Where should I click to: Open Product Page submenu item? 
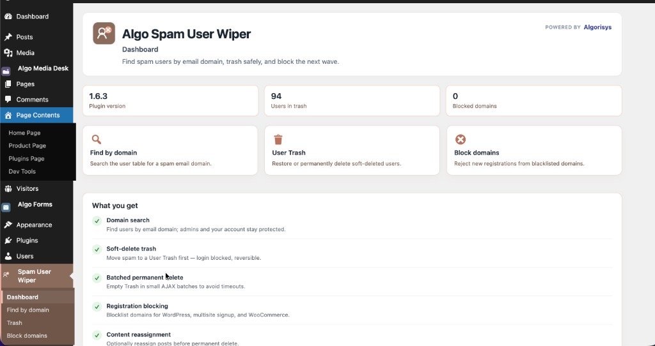27,146
